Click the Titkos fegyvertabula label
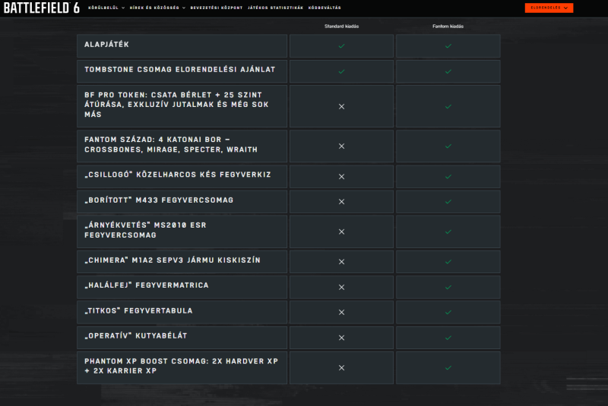608x406 pixels. [138, 311]
